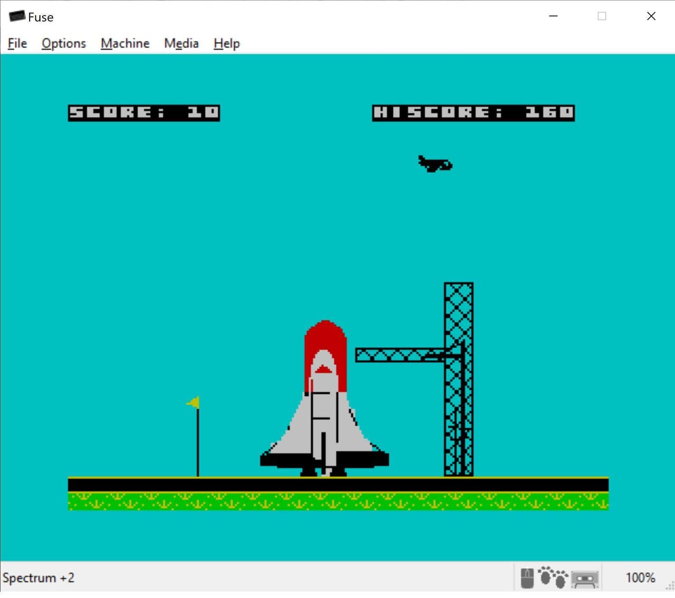
Task: Open the Machine menu
Action: (125, 43)
